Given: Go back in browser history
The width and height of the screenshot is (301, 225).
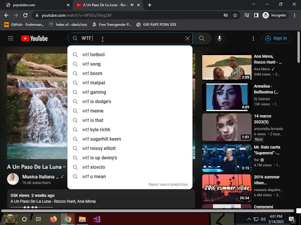Looking at the screenshot, I should coord(6,15).
